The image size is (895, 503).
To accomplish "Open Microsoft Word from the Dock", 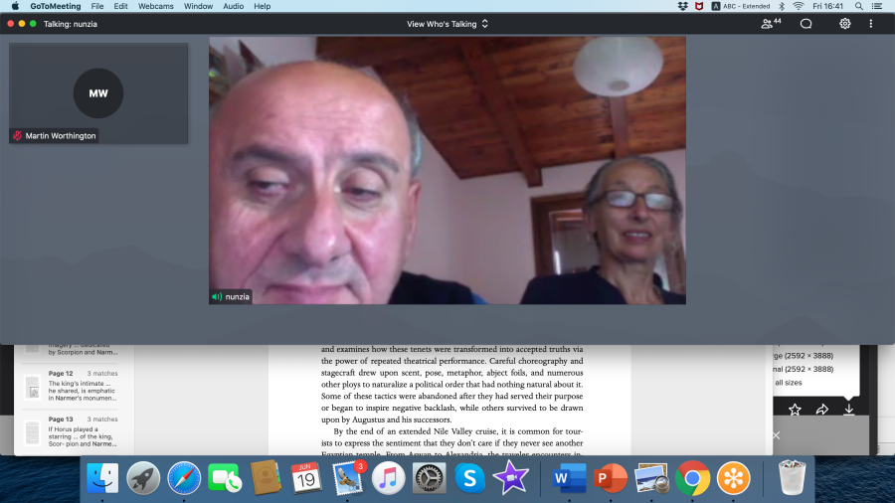I will [x=570, y=478].
